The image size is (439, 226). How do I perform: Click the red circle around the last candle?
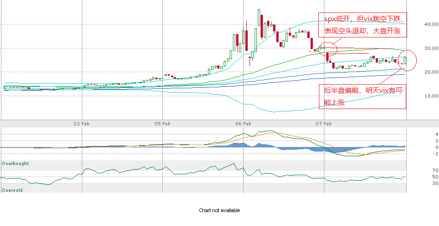pos(407,60)
